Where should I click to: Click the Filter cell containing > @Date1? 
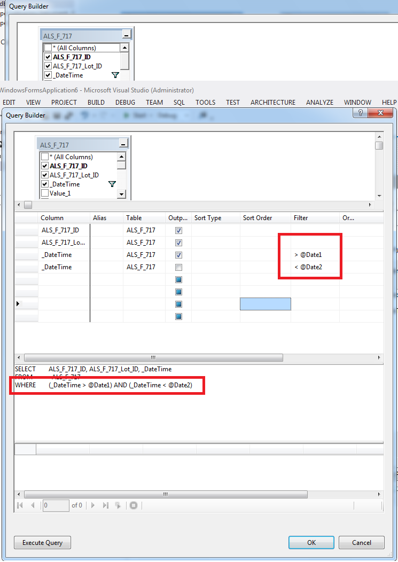tap(315, 255)
